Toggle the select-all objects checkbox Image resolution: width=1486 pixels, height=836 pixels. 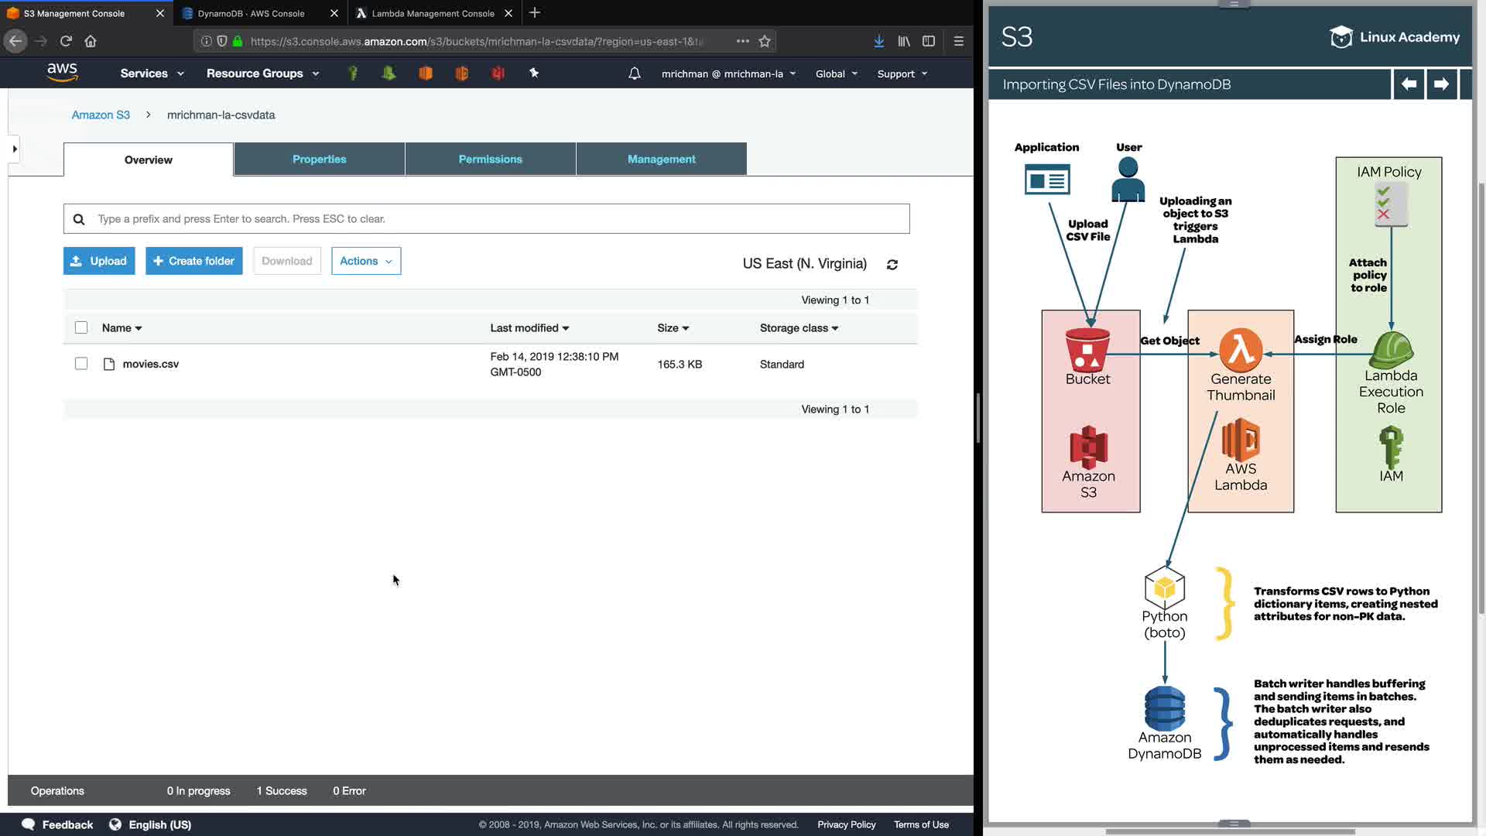pyautogui.click(x=81, y=327)
